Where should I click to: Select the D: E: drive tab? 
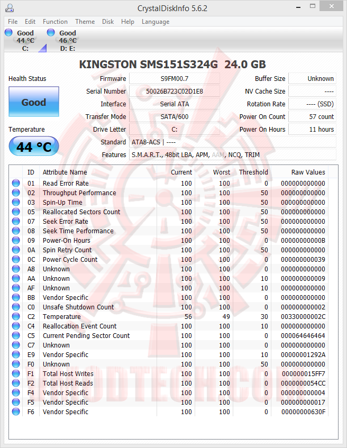click(68, 41)
